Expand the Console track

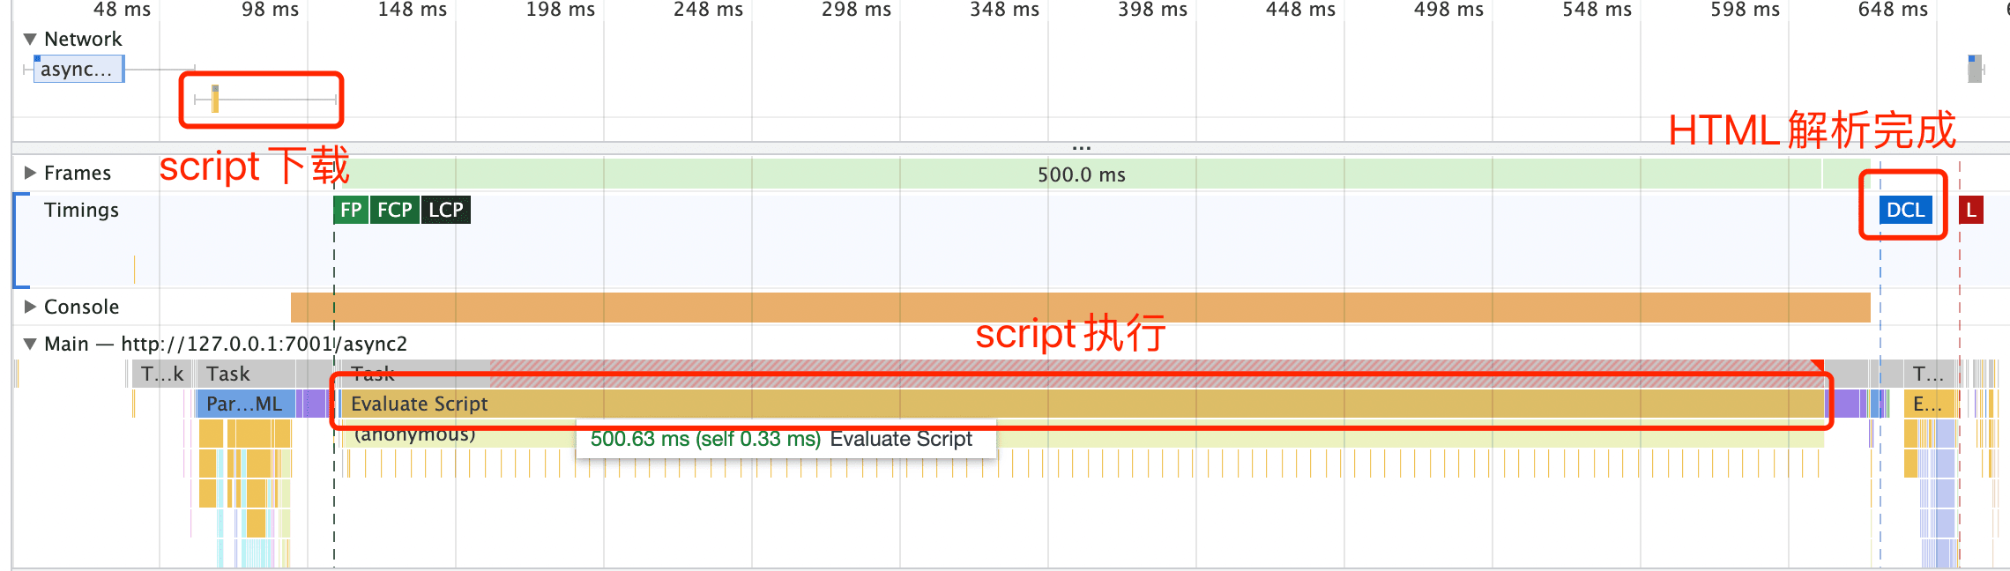coord(30,307)
